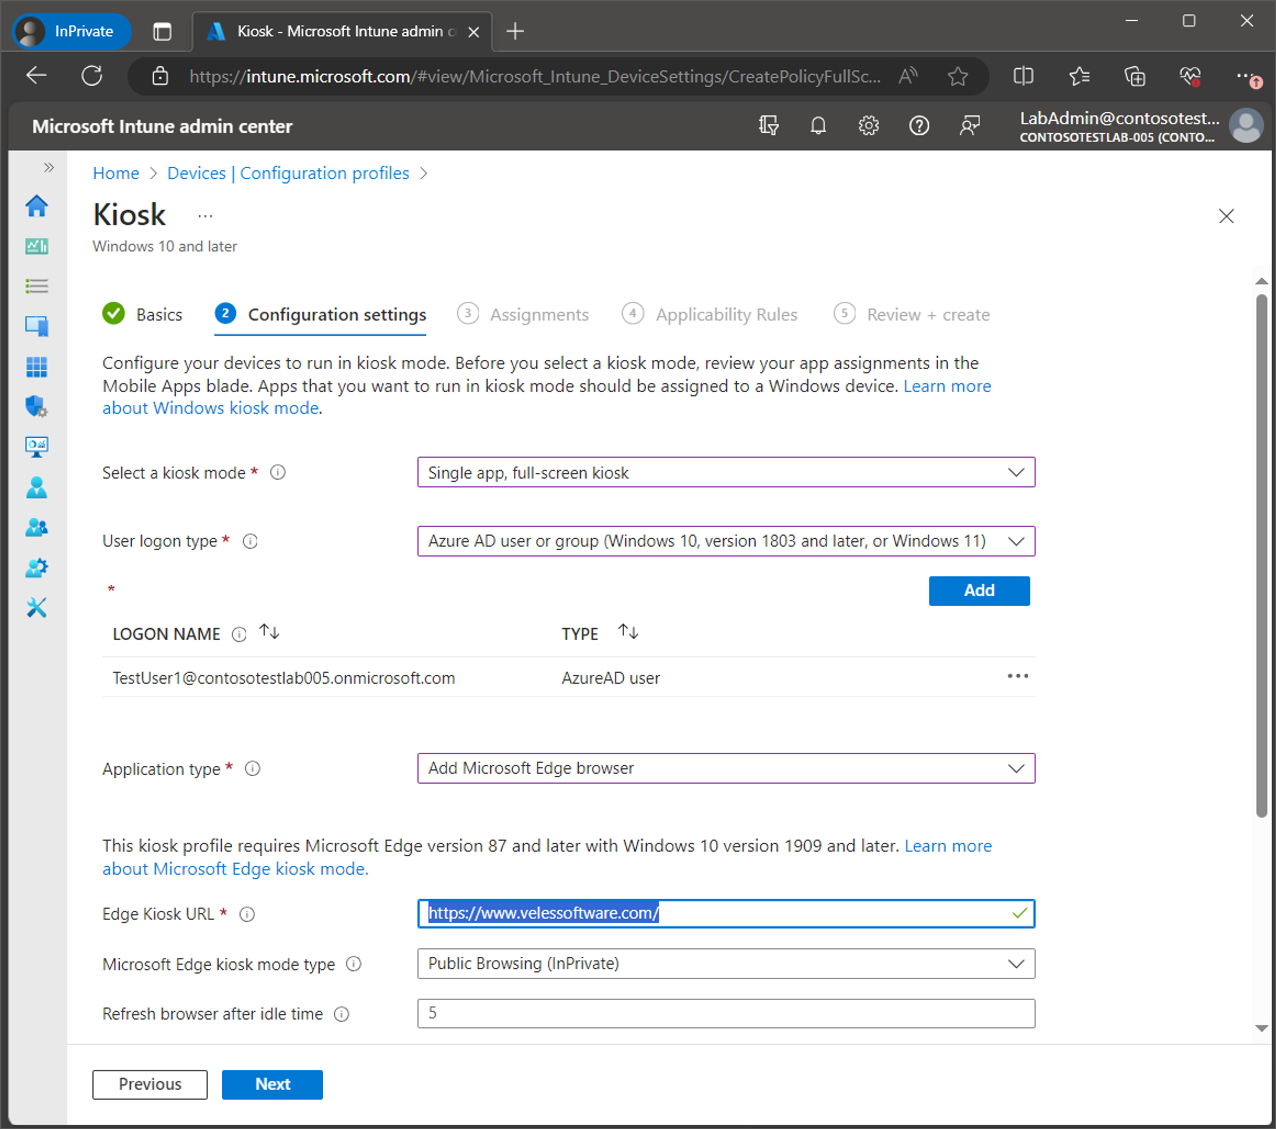The image size is (1276, 1129).
Task: Open the Groups icon in sidebar
Action: [36, 528]
